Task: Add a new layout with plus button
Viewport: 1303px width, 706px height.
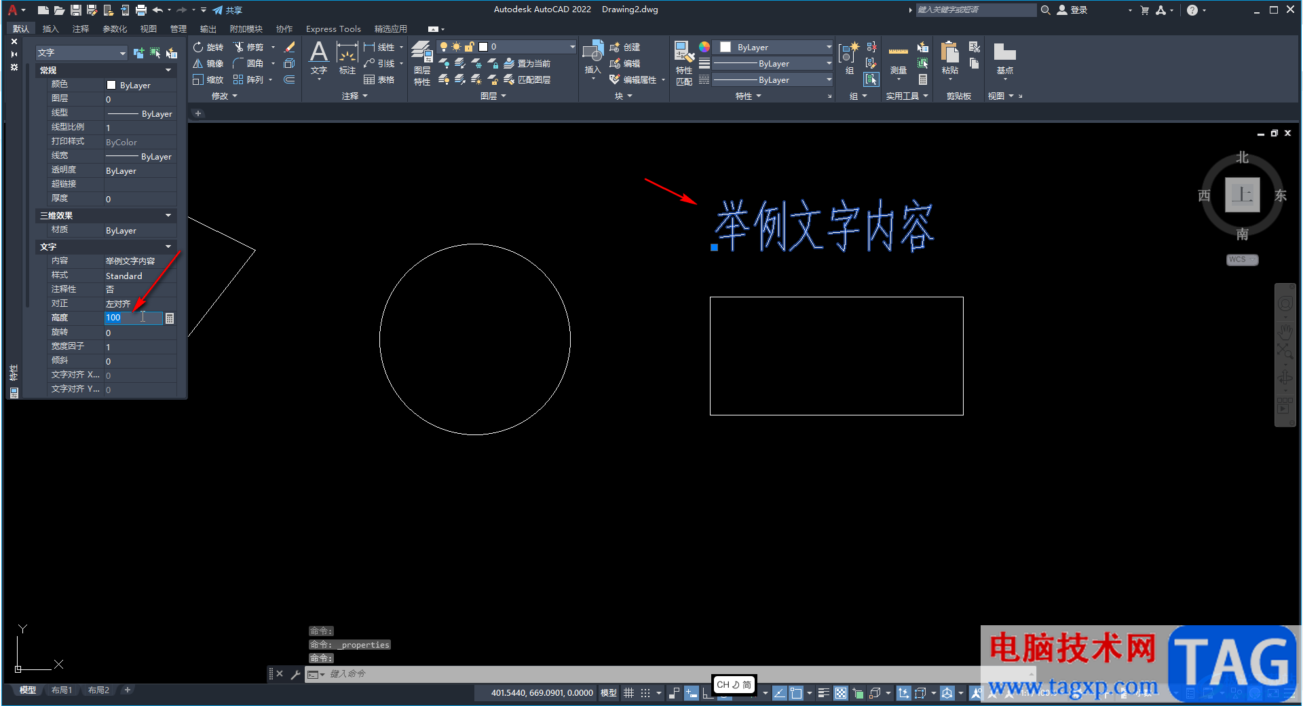Action: point(127,690)
